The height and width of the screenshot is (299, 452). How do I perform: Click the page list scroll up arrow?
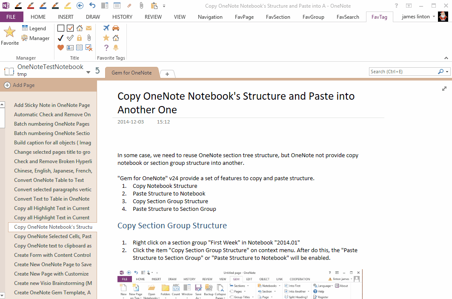[2, 105]
